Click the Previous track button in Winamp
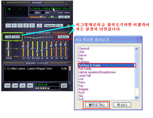This screenshot has width=153, height=118. (x=8, y=26)
